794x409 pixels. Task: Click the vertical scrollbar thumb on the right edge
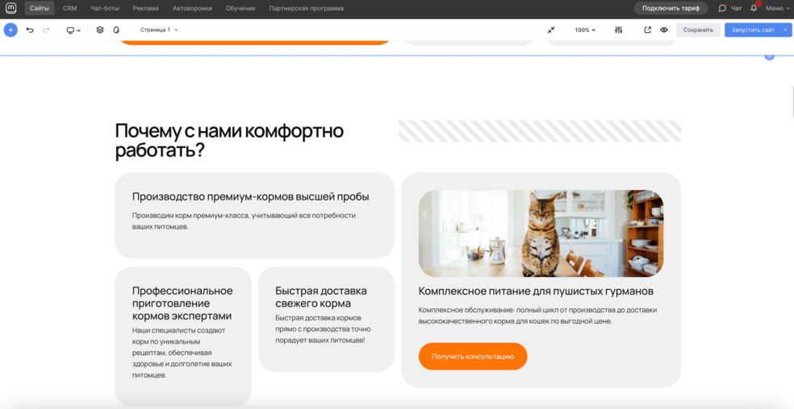[x=792, y=101]
